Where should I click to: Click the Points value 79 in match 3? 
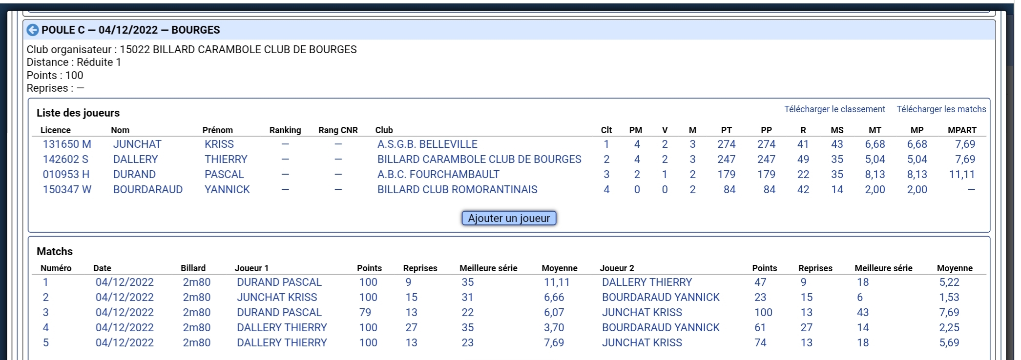(x=365, y=313)
